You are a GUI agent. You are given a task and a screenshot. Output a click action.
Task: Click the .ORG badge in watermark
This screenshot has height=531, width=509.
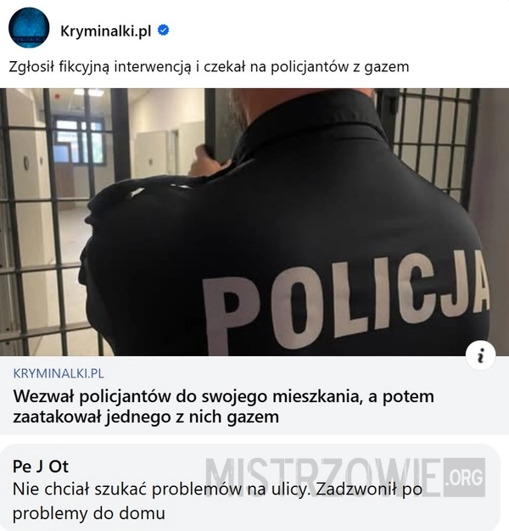(x=466, y=478)
